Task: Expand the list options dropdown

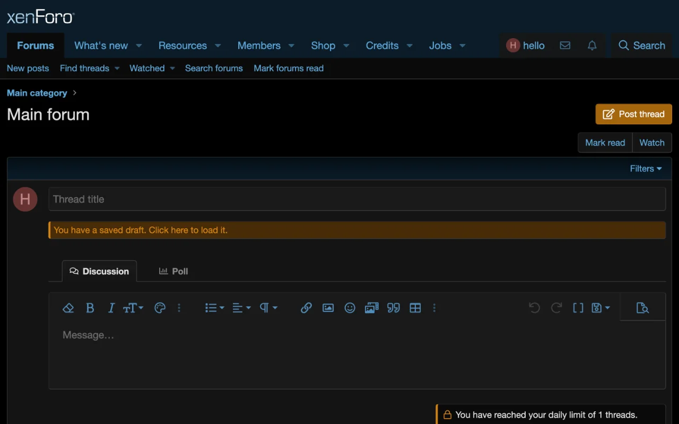Action: tap(214, 308)
